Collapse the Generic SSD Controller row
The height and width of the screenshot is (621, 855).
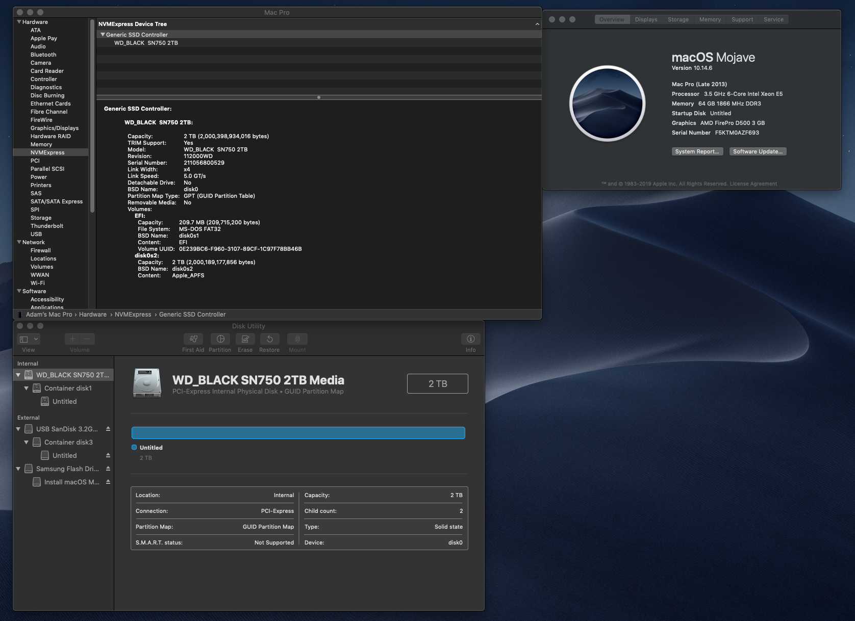(x=103, y=35)
